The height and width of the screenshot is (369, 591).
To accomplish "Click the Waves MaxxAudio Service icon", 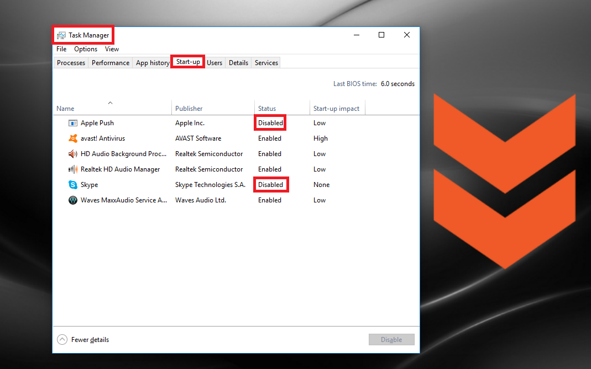I will pos(73,200).
